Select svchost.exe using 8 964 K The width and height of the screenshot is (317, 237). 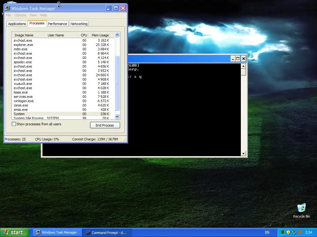point(61,53)
